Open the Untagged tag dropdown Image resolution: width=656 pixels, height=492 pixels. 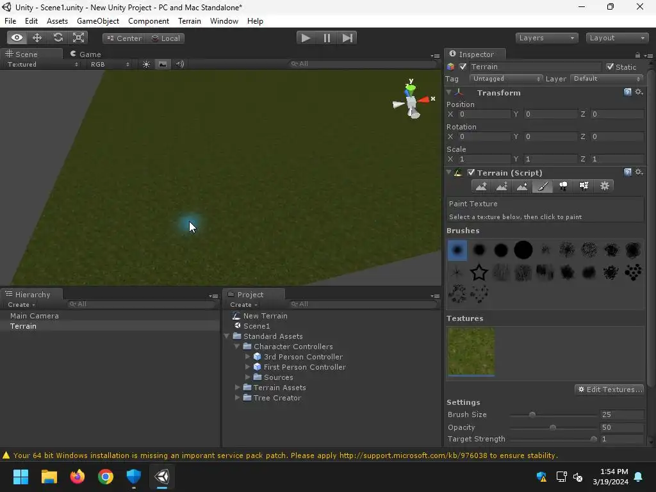[x=506, y=79]
